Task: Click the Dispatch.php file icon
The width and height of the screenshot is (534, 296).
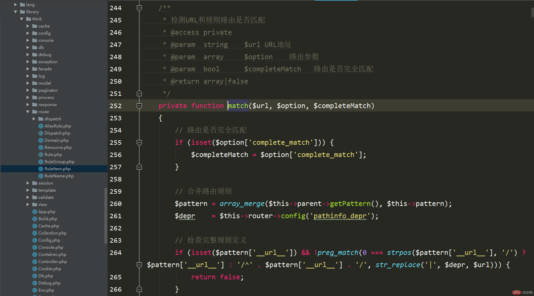Action: coord(41,133)
